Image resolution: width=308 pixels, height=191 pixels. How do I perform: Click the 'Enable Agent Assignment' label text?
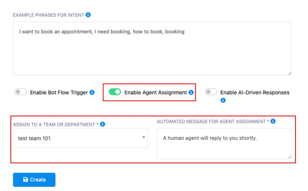155,93
